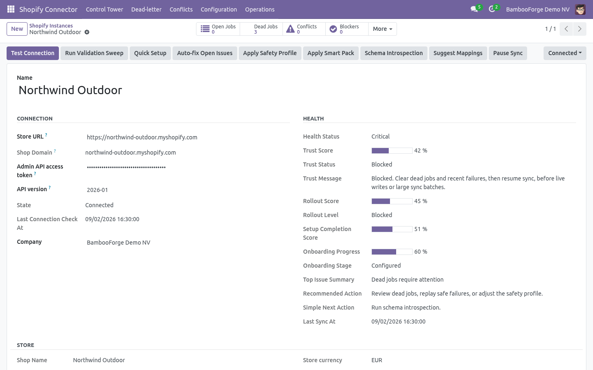Show help tooltip for Shop Domain

(55, 151)
